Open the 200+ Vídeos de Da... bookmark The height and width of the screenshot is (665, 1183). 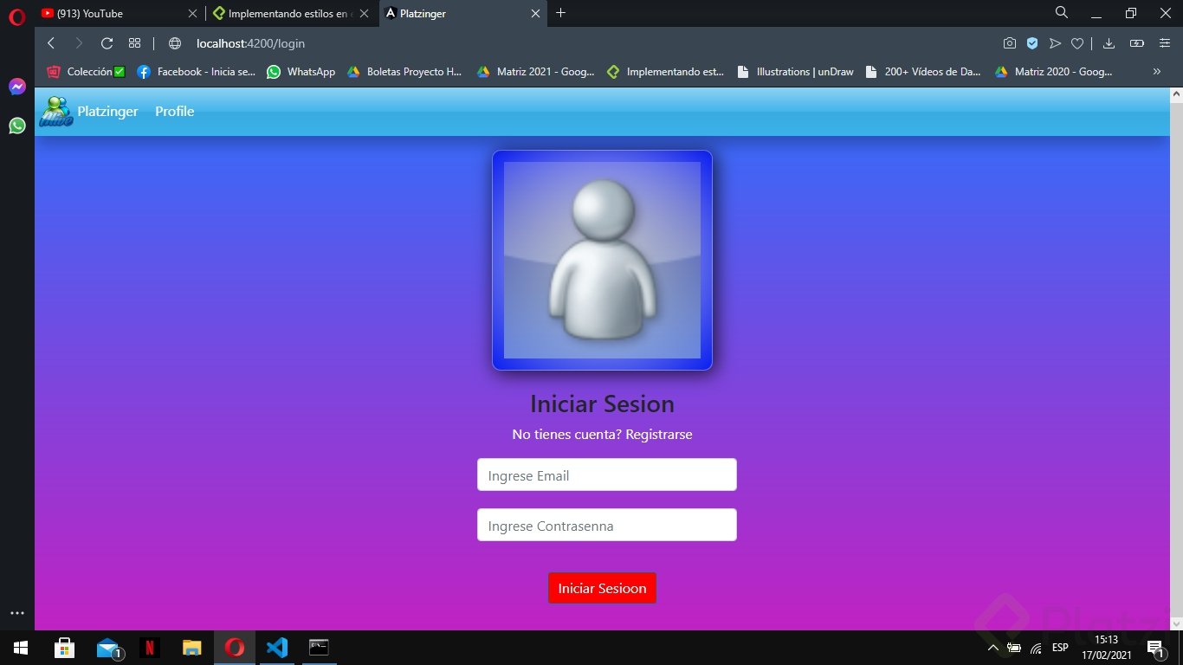pyautogui.click(x=923, y=72)
